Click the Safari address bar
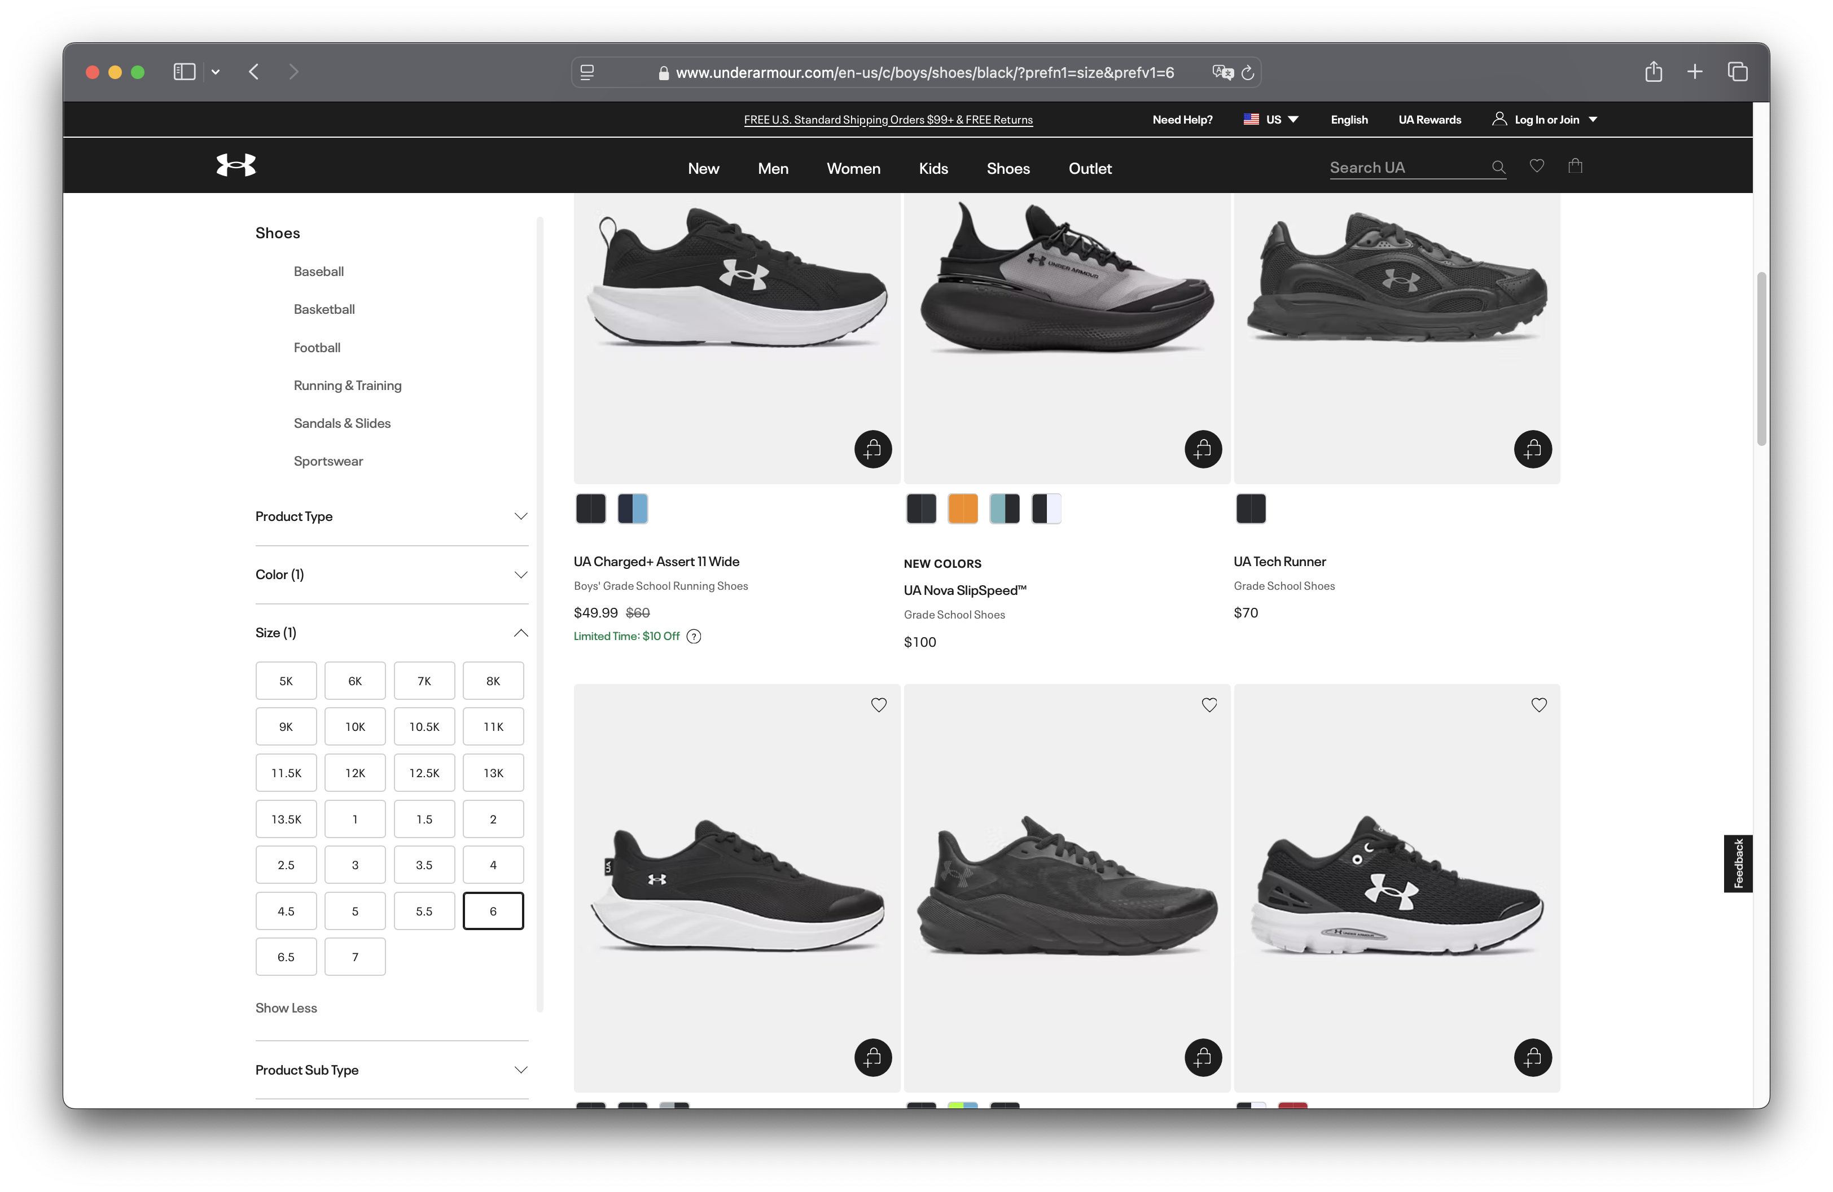This screenshot has width=1833, height=1192. 916,72
